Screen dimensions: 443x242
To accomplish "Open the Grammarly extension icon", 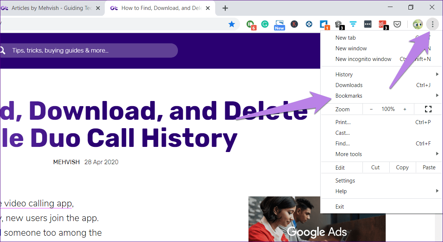I will pyautogui.click(x=265, y=24).
